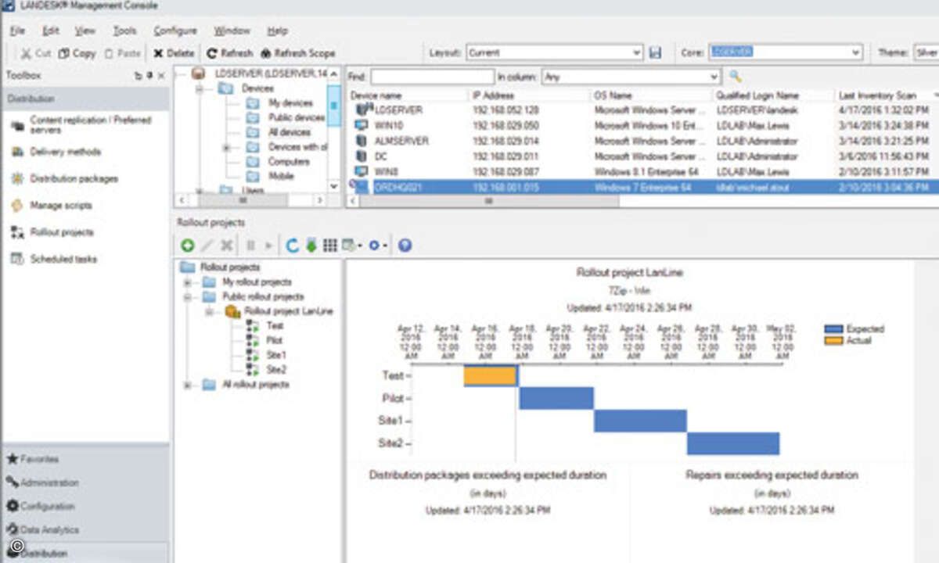Close the Toolbox panel
This screenshot has width=939, height=563.
[x=161, y=76]
